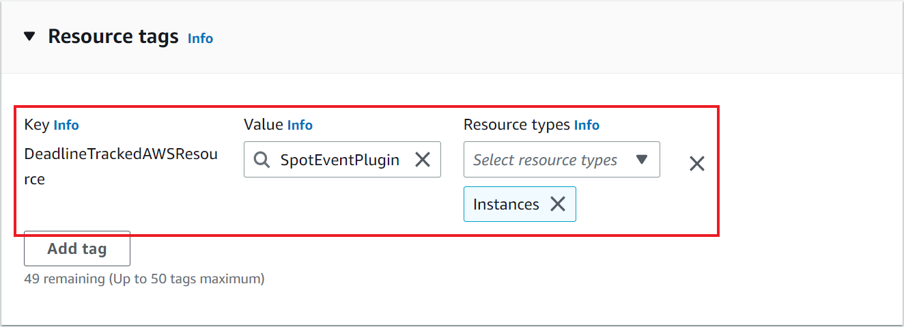Open the Select resource types dropdown

point(545,160)
